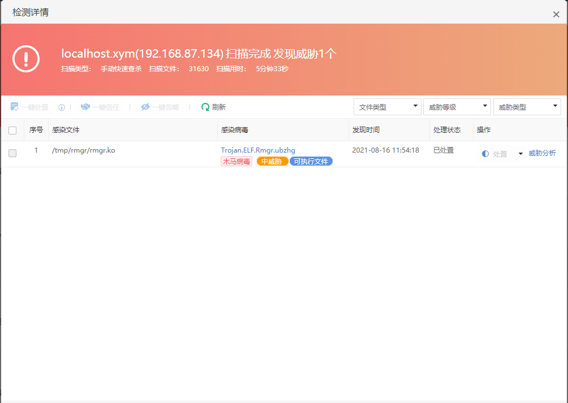The height and width of the screenshot is (403, 568).
Task: Click the orange 中威胁 badge
Action: pos(272,161)
